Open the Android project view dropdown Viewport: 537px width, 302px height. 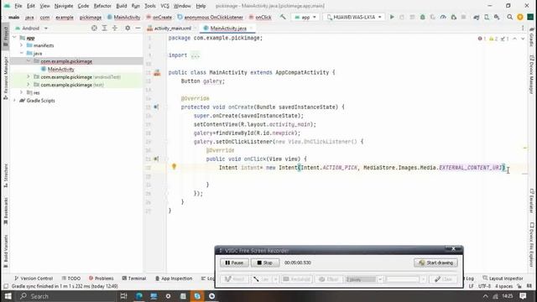(x=31, y=28)
